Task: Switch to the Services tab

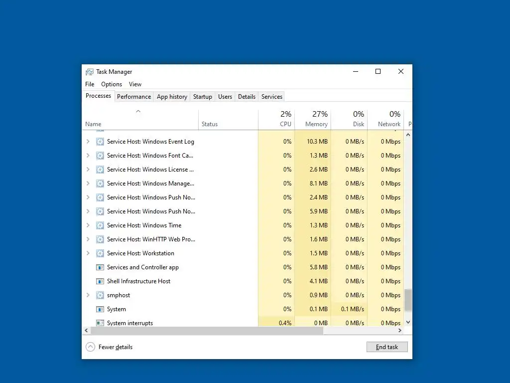Action: (272, 97)
